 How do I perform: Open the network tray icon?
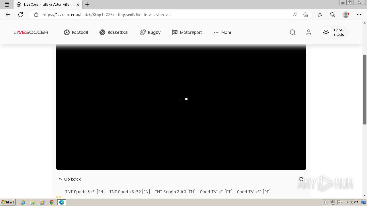333,202
